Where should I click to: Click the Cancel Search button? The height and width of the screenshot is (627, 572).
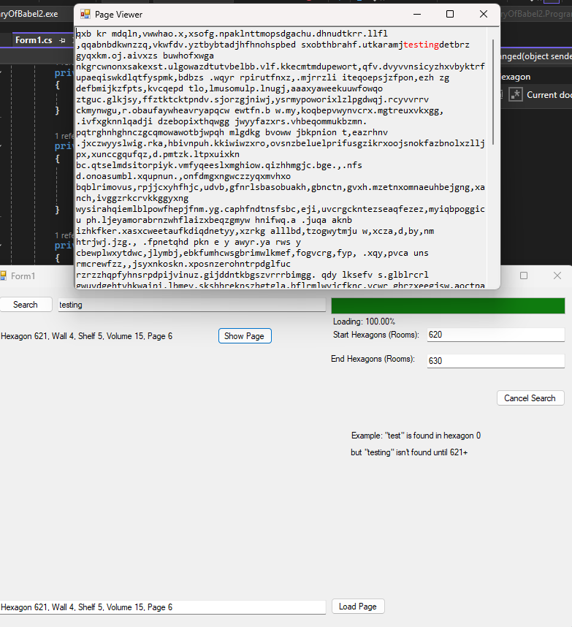[530, 398]
